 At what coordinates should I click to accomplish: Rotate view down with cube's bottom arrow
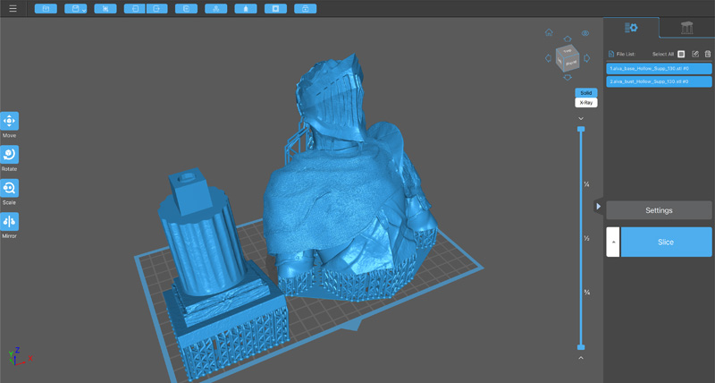[568, 77]
